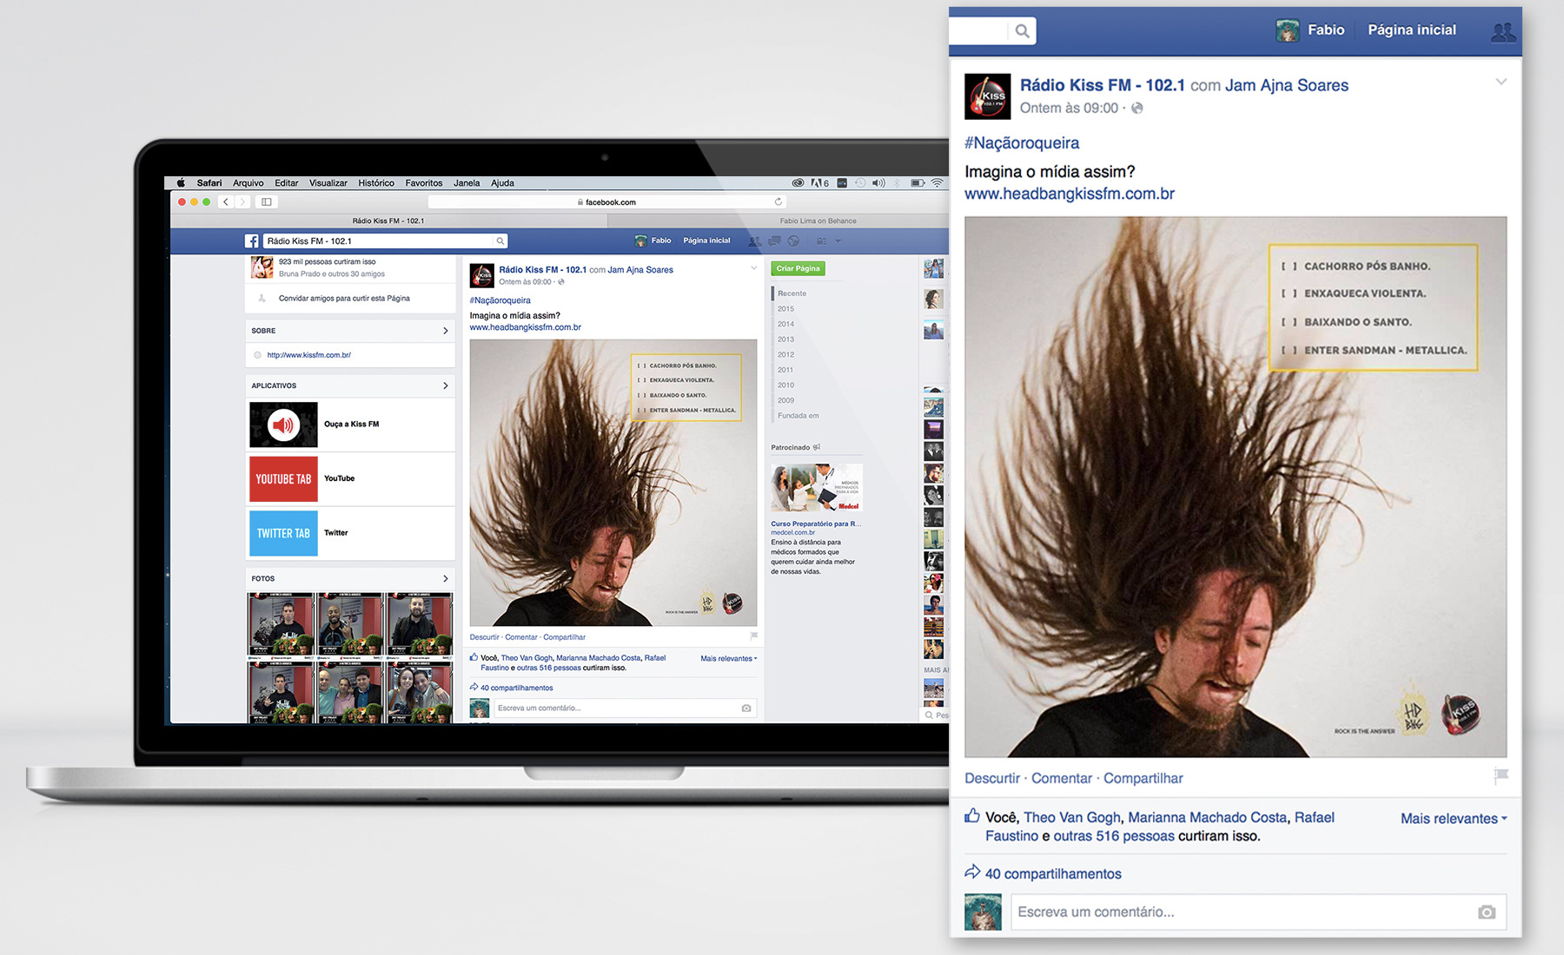This screenshot has height=955, width=1564.
Task: Open notifications globe in the laptop header
Action: (x=793, y=241)
